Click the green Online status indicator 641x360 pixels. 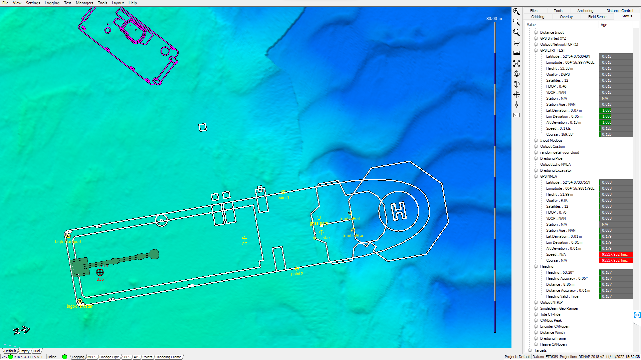64,357
